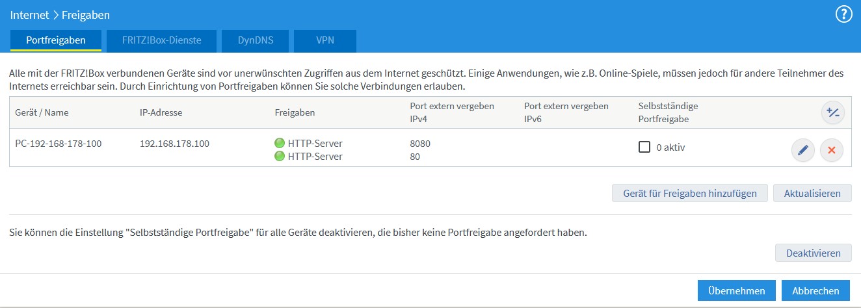Edit the PC-192-168-178-100 entry with pencil icon

(x=802, y=151)
